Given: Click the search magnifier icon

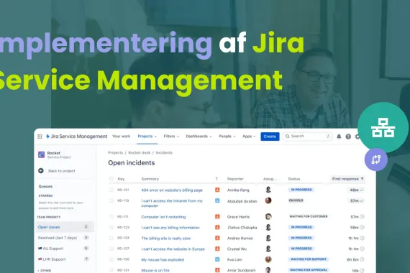Looking at the screenshot, I should [x=288, y=136].
